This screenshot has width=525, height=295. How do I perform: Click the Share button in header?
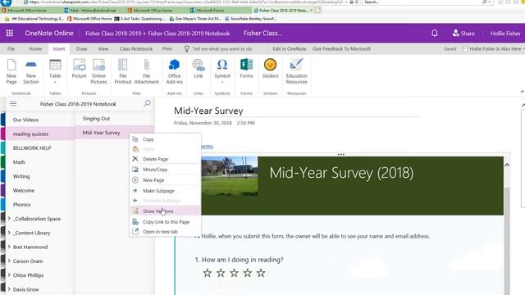click(x=463, y=33)
